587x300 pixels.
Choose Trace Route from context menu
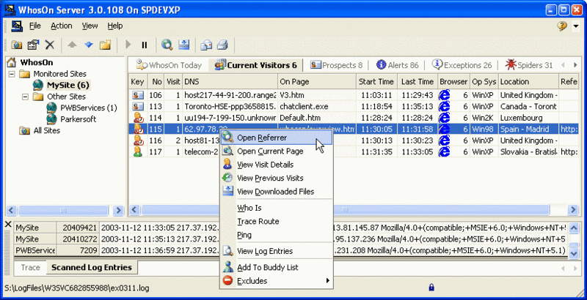coord(277,221)
